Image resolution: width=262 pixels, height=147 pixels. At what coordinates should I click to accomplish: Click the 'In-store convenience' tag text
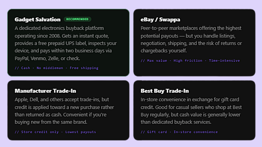pyautogui.click(x=196, y=132)
